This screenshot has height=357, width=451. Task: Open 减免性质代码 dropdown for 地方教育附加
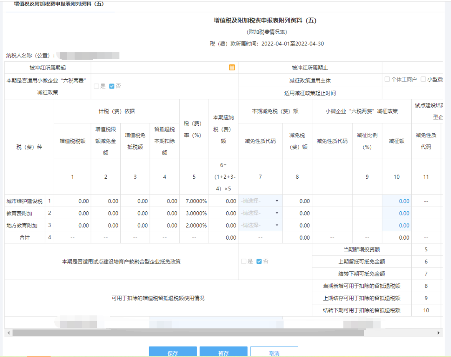coord(260,225)
